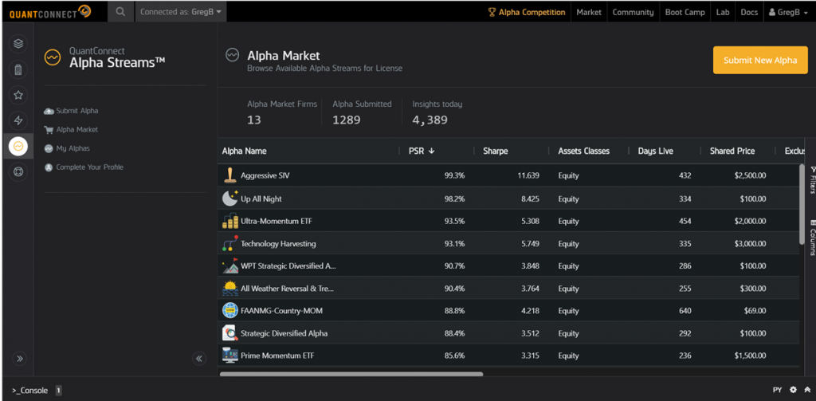Sort by the PSR column header
The height and width of the screenshot is (401, 816).
pos(422,151)
